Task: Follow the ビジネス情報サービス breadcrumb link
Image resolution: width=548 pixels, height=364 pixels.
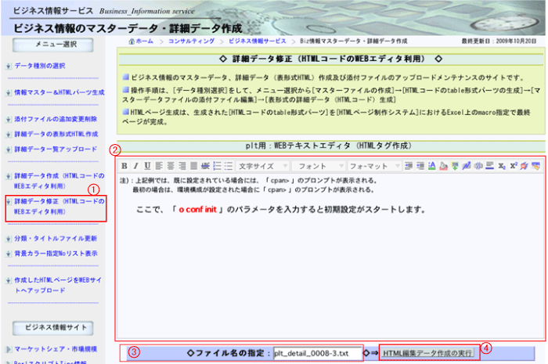Action: (258, 41)
